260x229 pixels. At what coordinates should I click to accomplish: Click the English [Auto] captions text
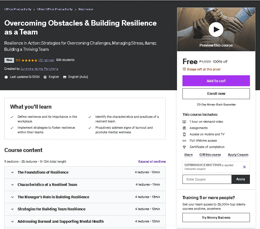pyautogui.click(x=78, y=77)
